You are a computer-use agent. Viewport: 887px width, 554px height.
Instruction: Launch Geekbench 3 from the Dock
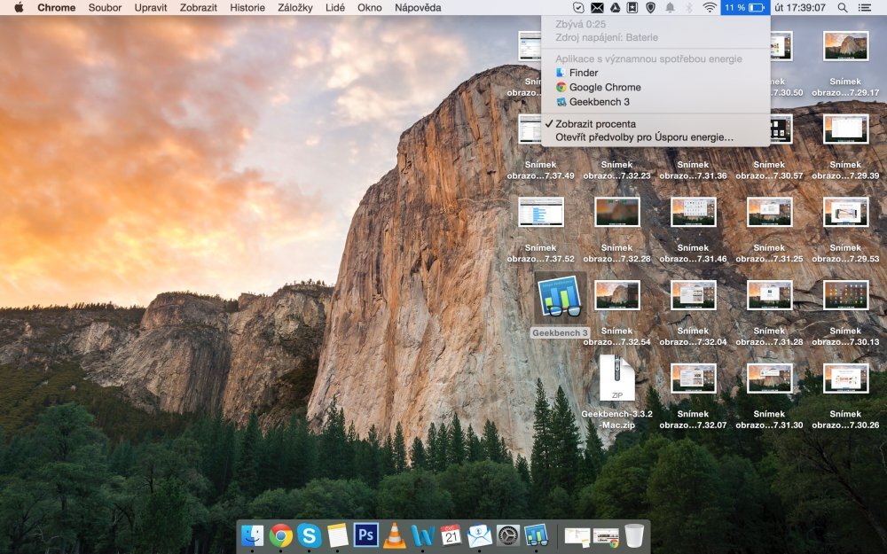tap(537, 536)
